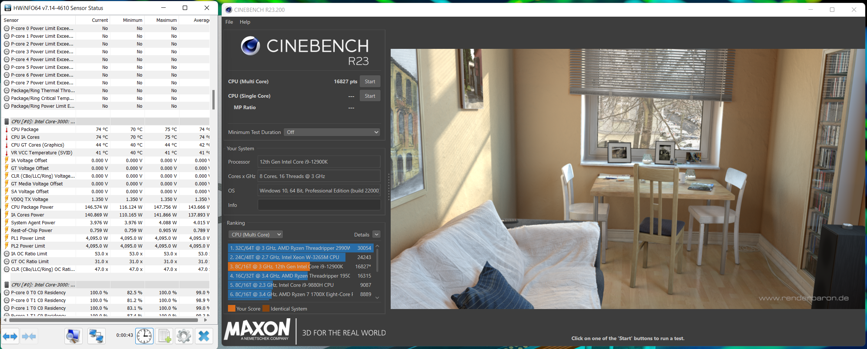Click the OS field in Your System
This screenshot has width=867, height=349.
(319, 191)
